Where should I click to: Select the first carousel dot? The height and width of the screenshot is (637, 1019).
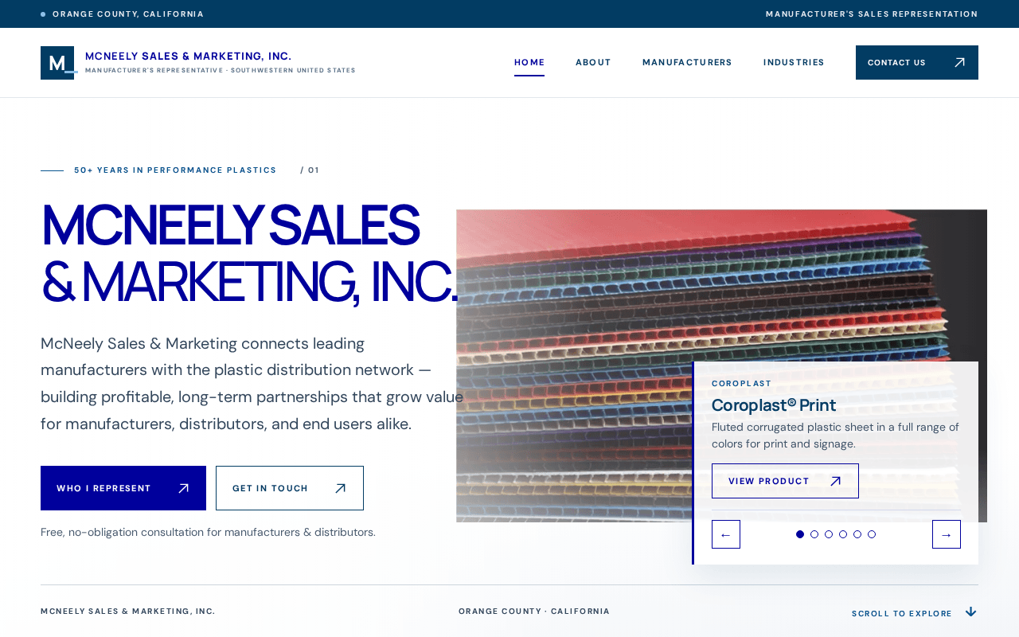point(800,534)
